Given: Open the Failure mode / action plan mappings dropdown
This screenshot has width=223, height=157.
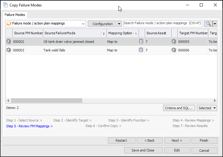Looking at the screenshot, I should [83, 24].
